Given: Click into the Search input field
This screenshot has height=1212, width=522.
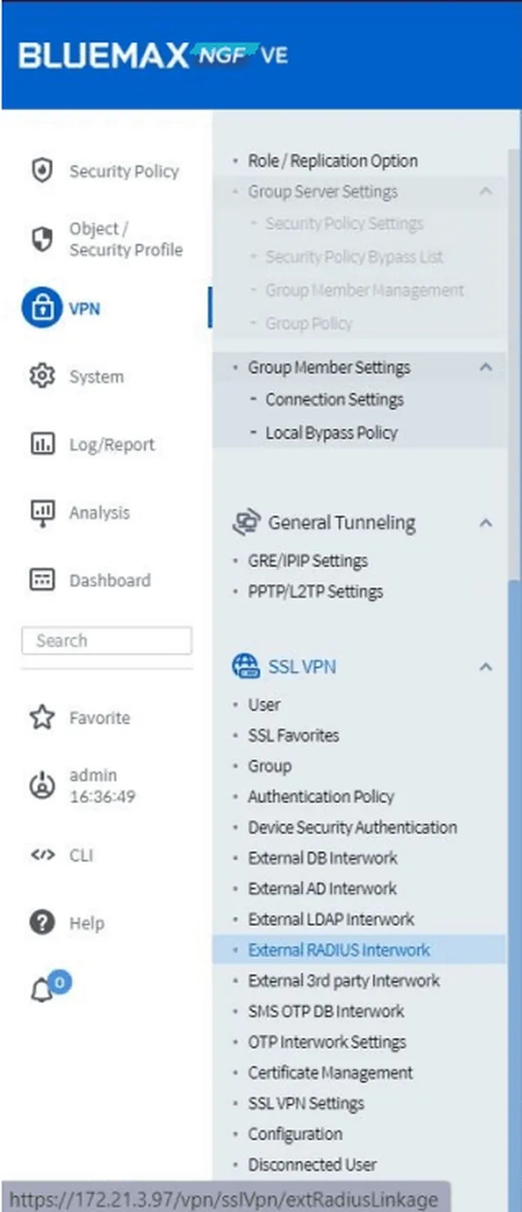Looking at the screenshot, I should tap(107, 640).
